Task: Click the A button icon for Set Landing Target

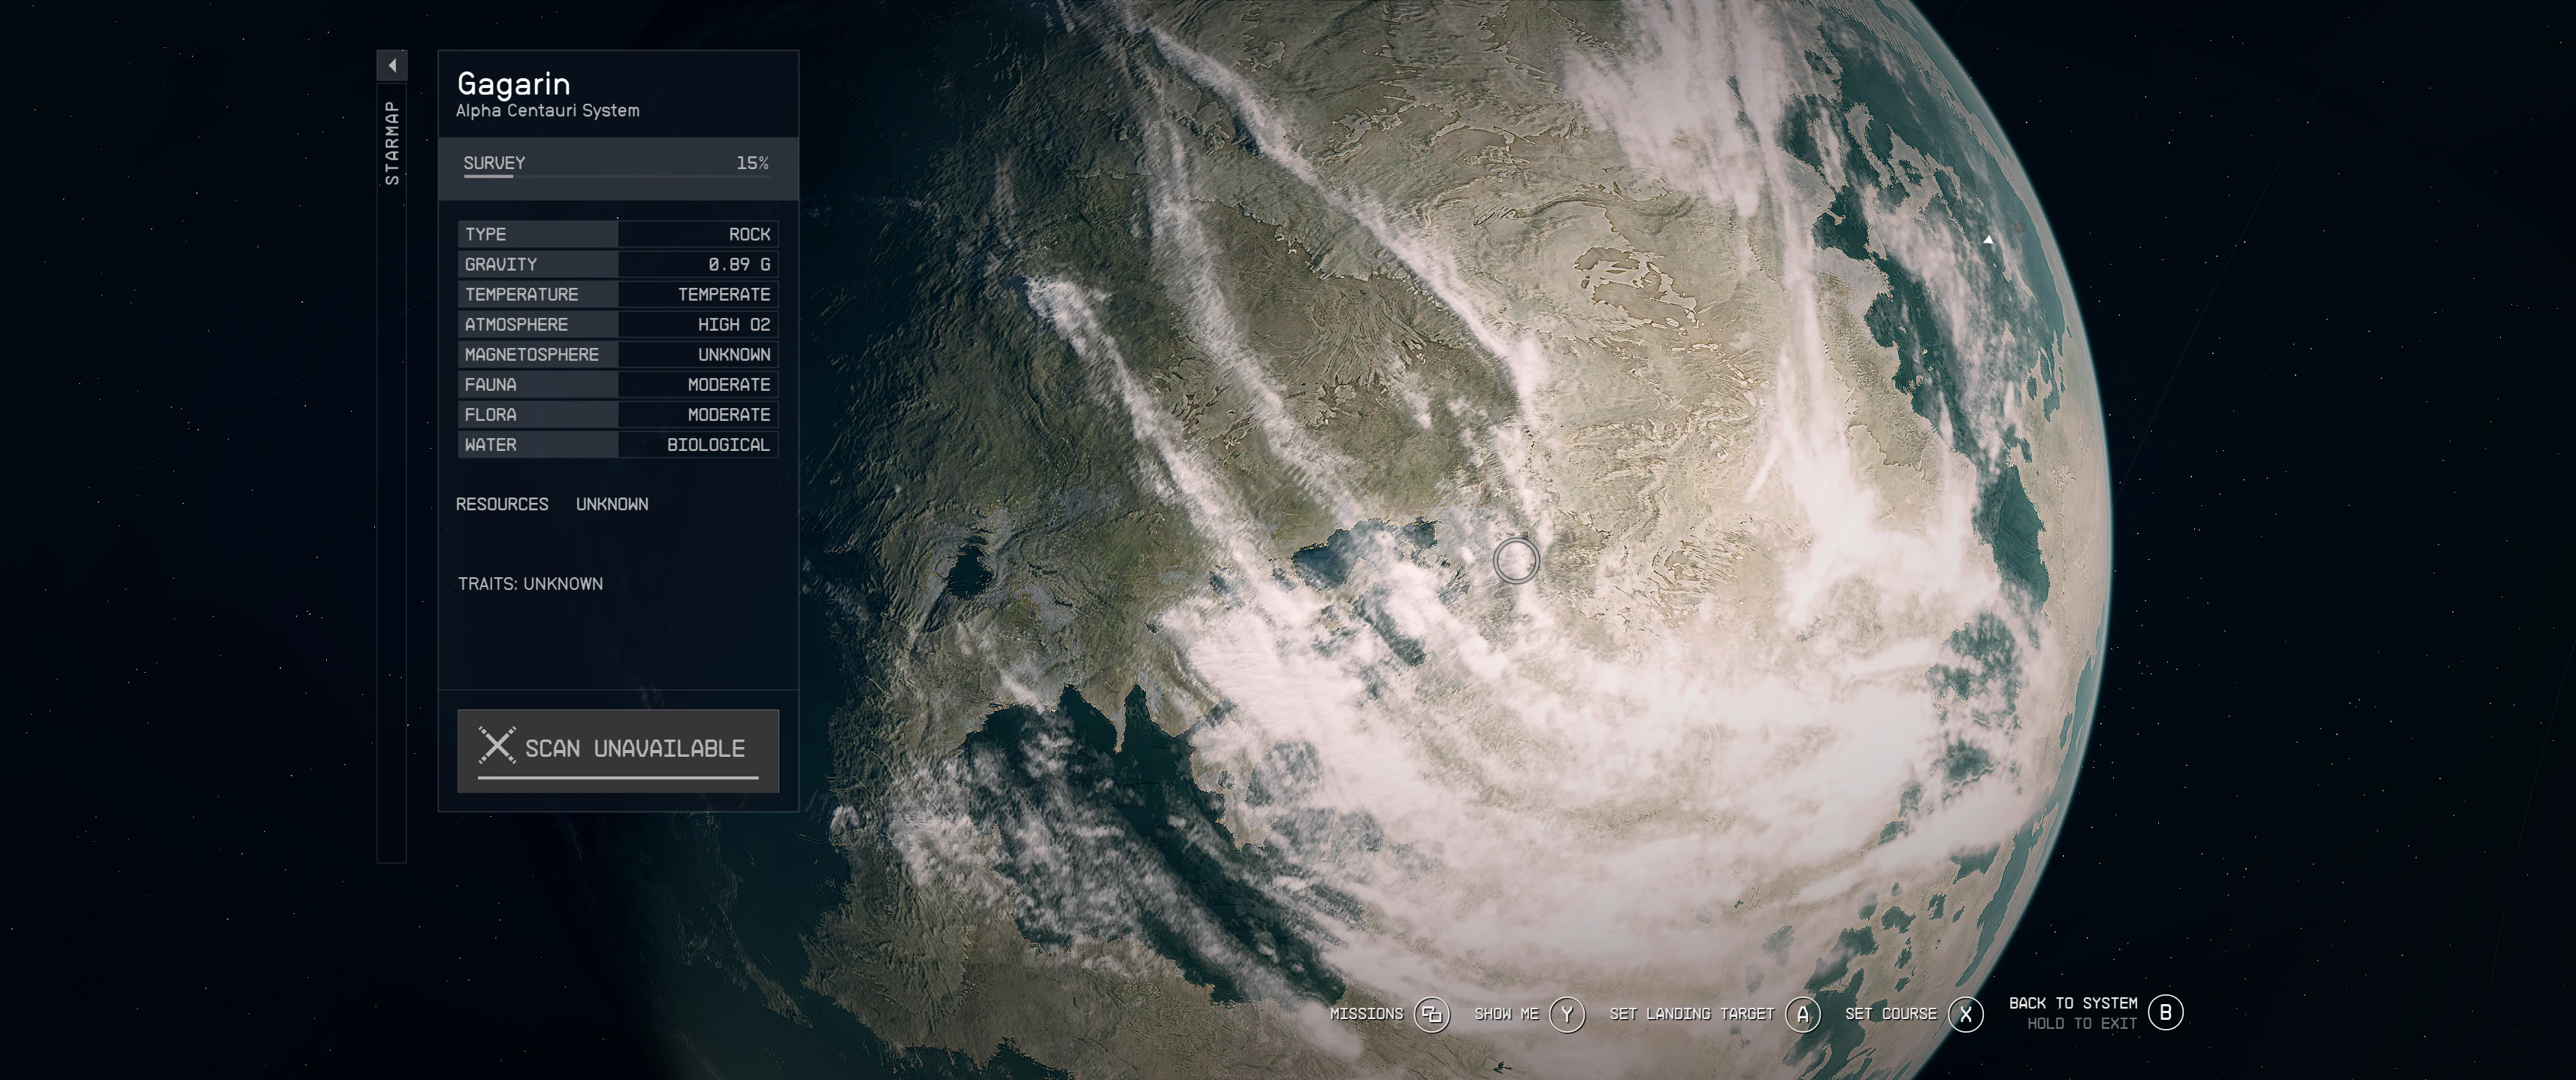Action: click(1803, 1014)
